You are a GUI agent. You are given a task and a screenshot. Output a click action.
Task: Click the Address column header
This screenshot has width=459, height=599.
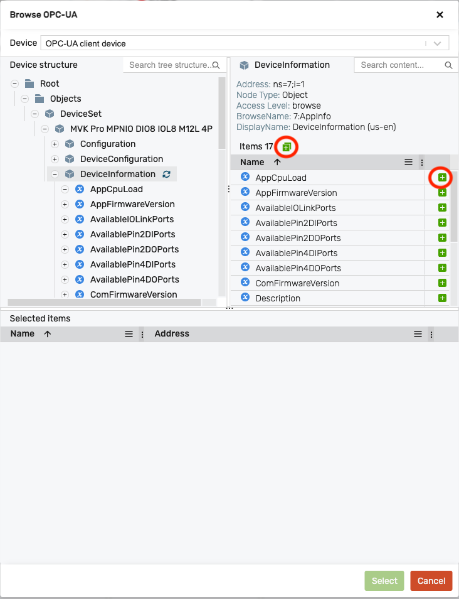tap(172, 334)
